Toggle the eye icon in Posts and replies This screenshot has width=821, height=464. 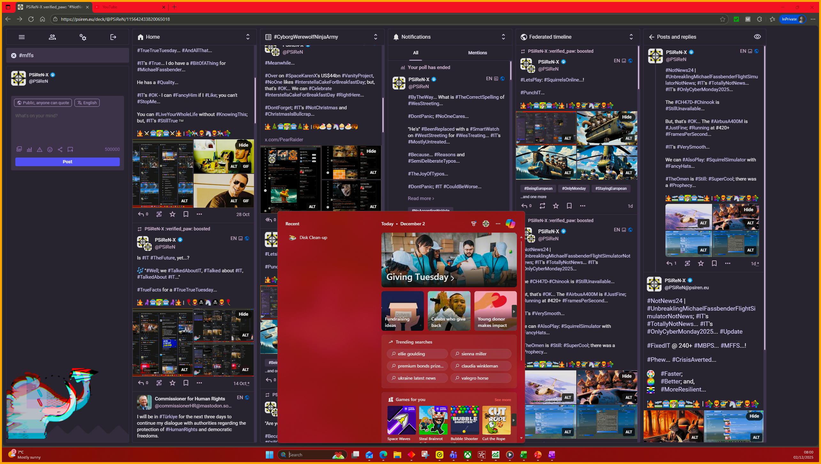[x=757, y=37]
